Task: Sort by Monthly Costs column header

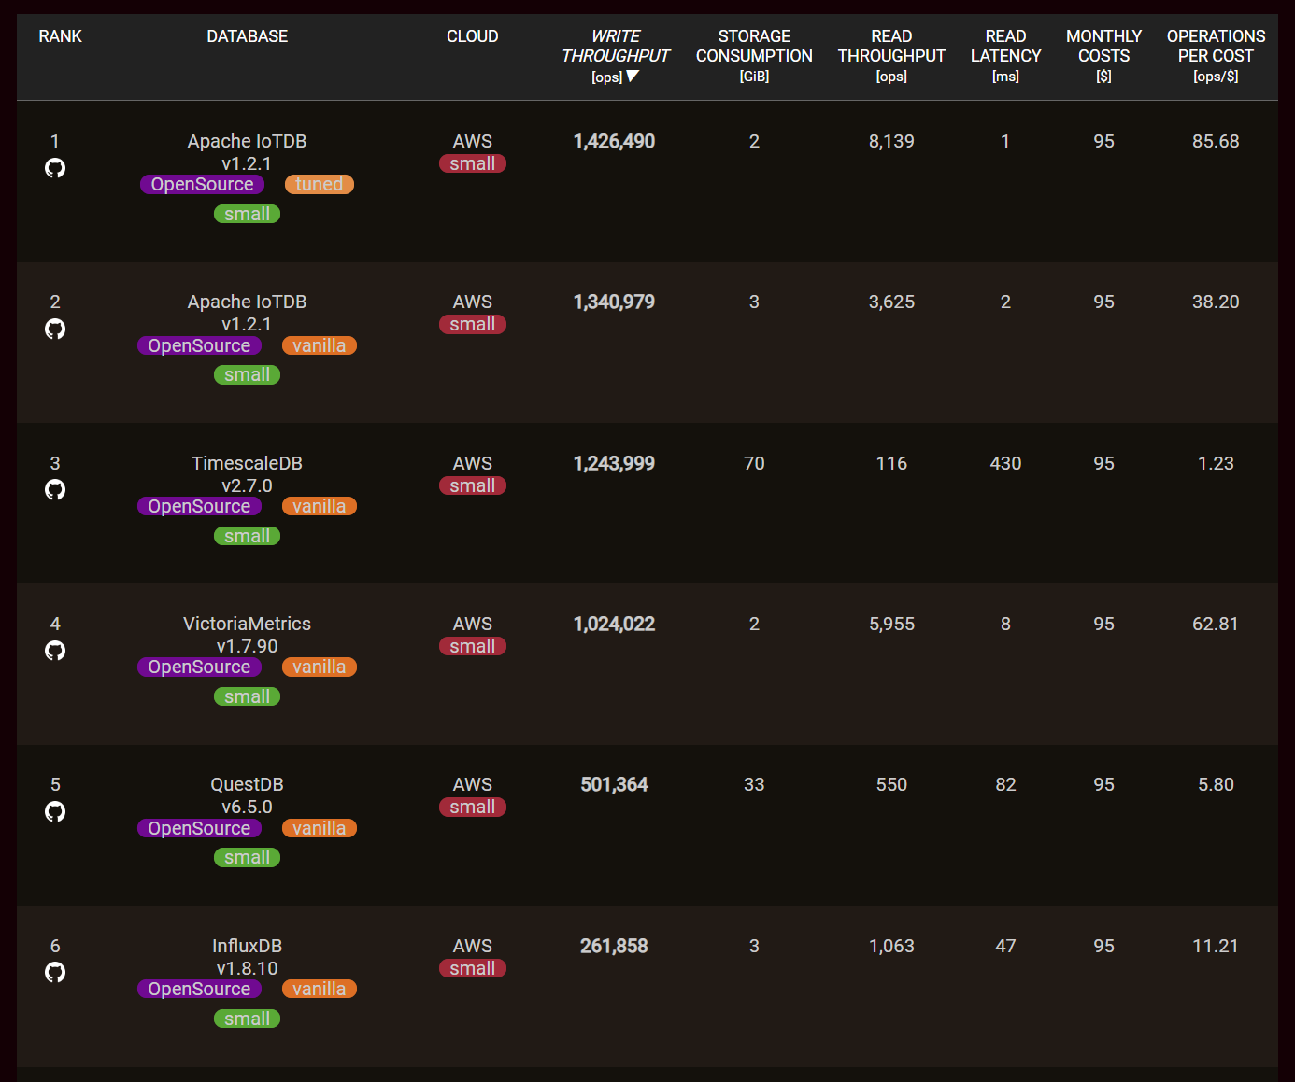Action: (x=1103, y=55)
